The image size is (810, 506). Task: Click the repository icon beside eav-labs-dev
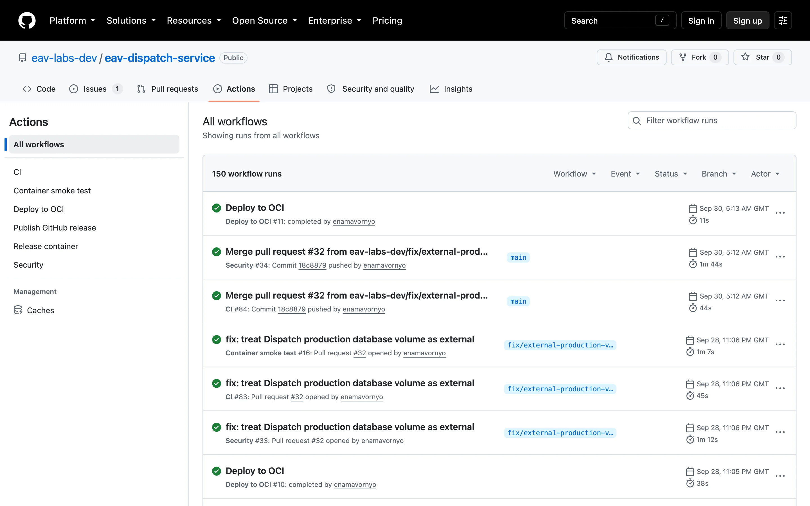[22, 58]
